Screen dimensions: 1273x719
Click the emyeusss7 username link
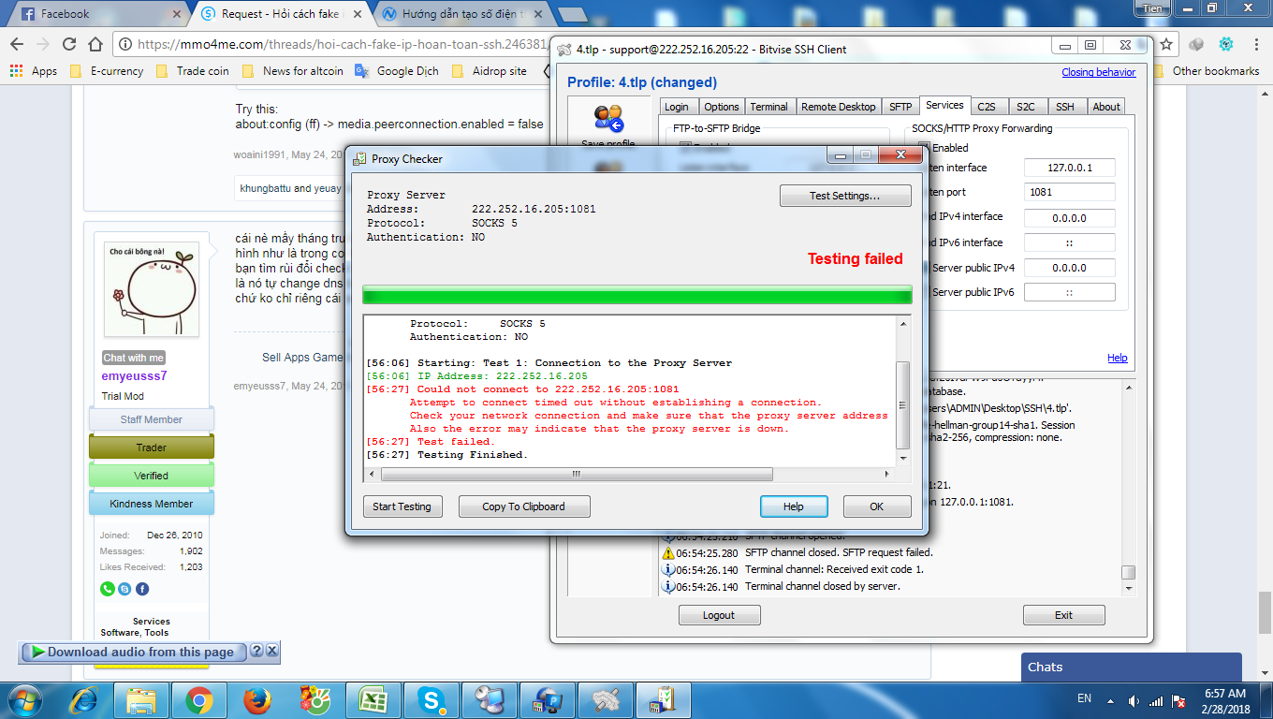click(135, 376)
